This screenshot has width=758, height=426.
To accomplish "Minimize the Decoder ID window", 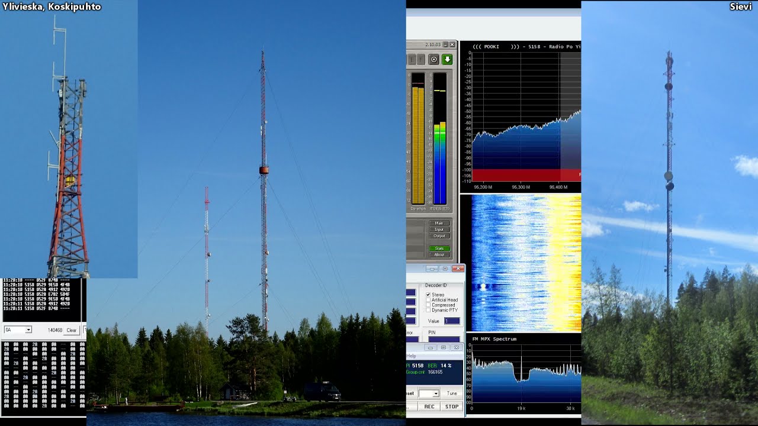I will [432, 269].
